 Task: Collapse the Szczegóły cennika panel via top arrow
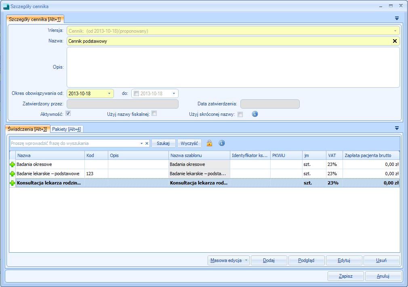[x=397, y=19]
